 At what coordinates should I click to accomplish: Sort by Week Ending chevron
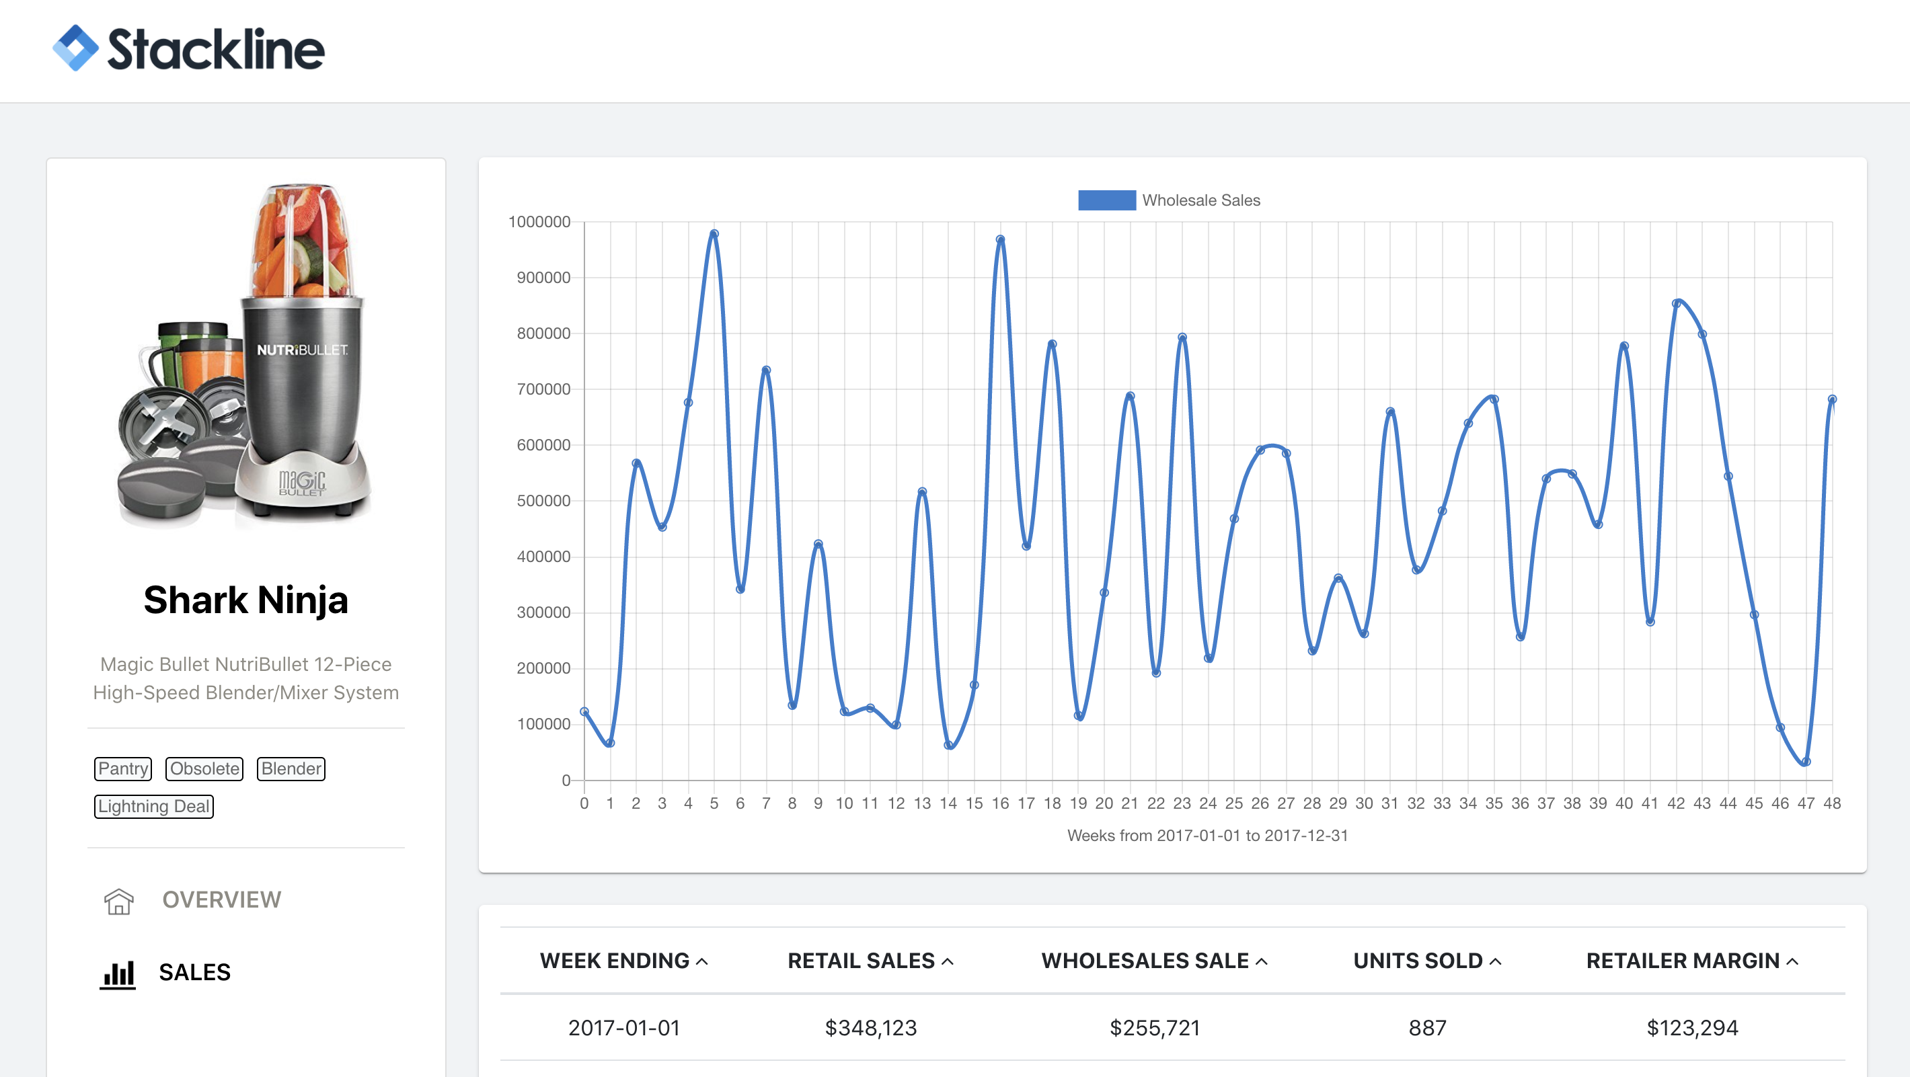702,961
